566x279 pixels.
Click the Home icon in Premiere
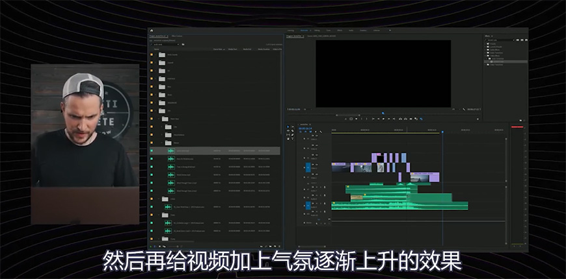click(152, 30)
